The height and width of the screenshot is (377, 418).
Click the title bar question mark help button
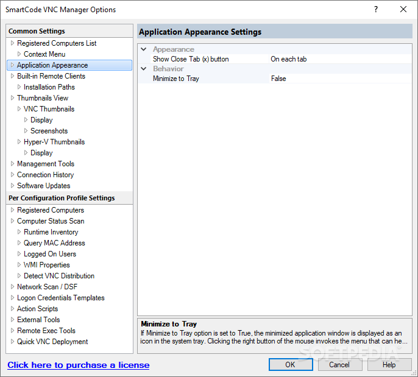[376, 9]
